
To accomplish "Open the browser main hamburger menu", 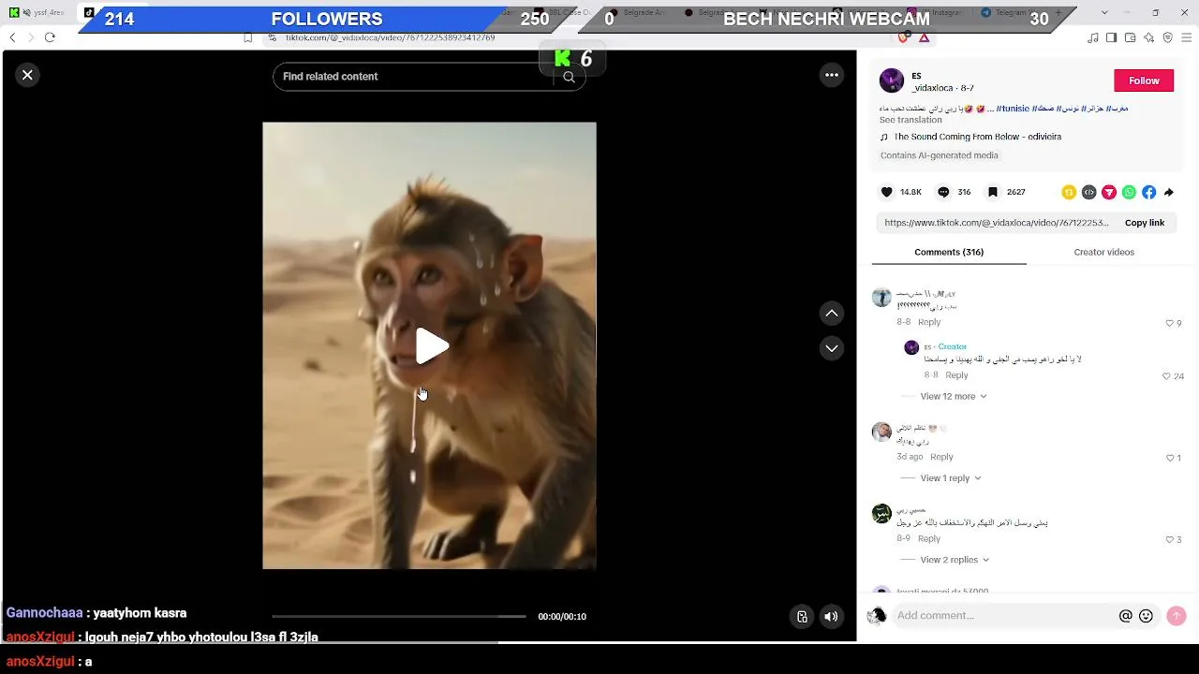I will pyautogui.click(x=1187, y=37).
